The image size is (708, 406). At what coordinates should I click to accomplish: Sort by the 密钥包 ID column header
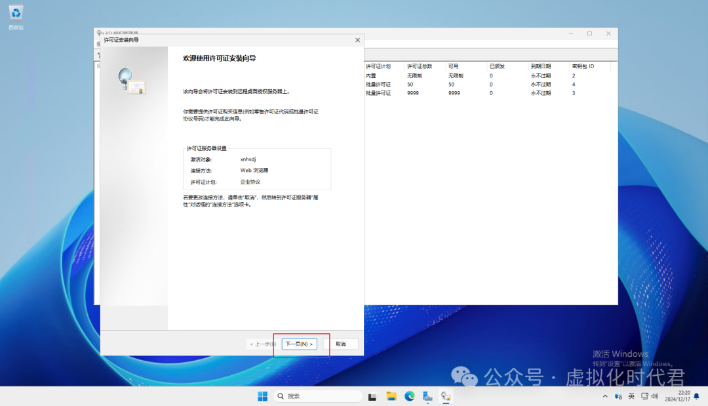click(583, 66)
